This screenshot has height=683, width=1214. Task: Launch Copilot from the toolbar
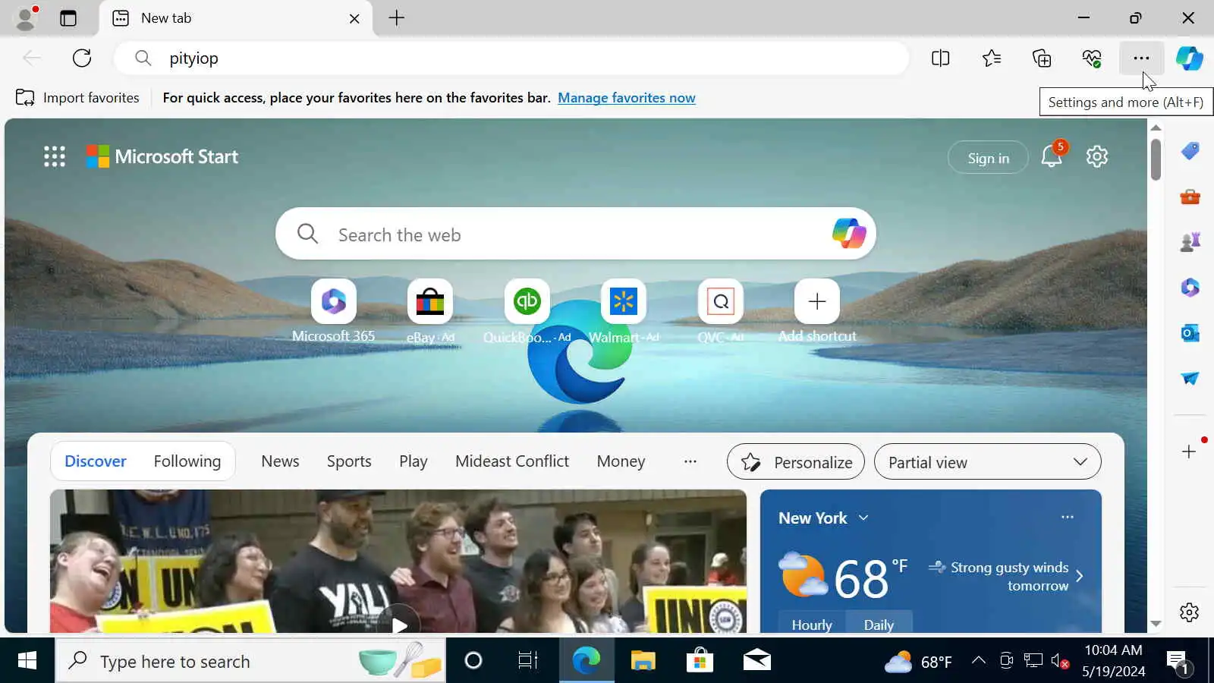[x=1189, y=58]
